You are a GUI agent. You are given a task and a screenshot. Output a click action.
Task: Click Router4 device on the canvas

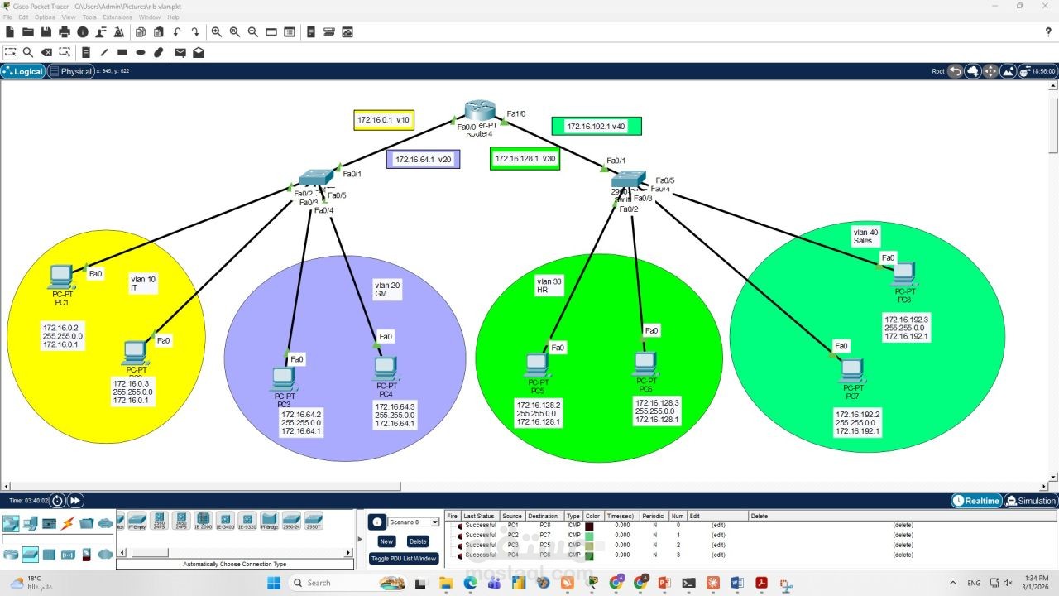point(478,110)
